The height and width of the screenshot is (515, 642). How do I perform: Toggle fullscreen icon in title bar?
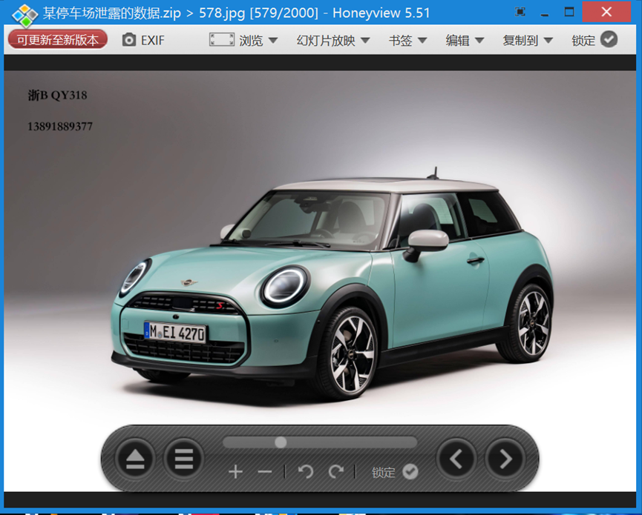520,13
